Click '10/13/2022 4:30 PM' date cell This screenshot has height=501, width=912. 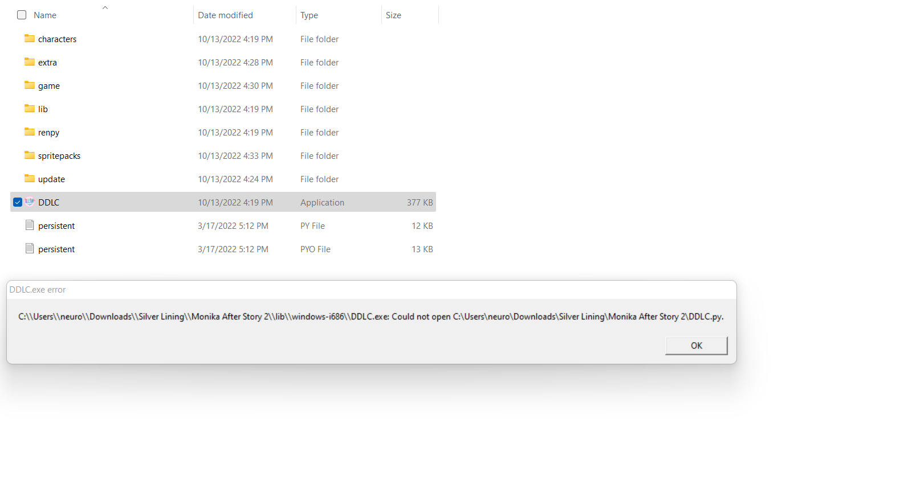coord(235,86)
